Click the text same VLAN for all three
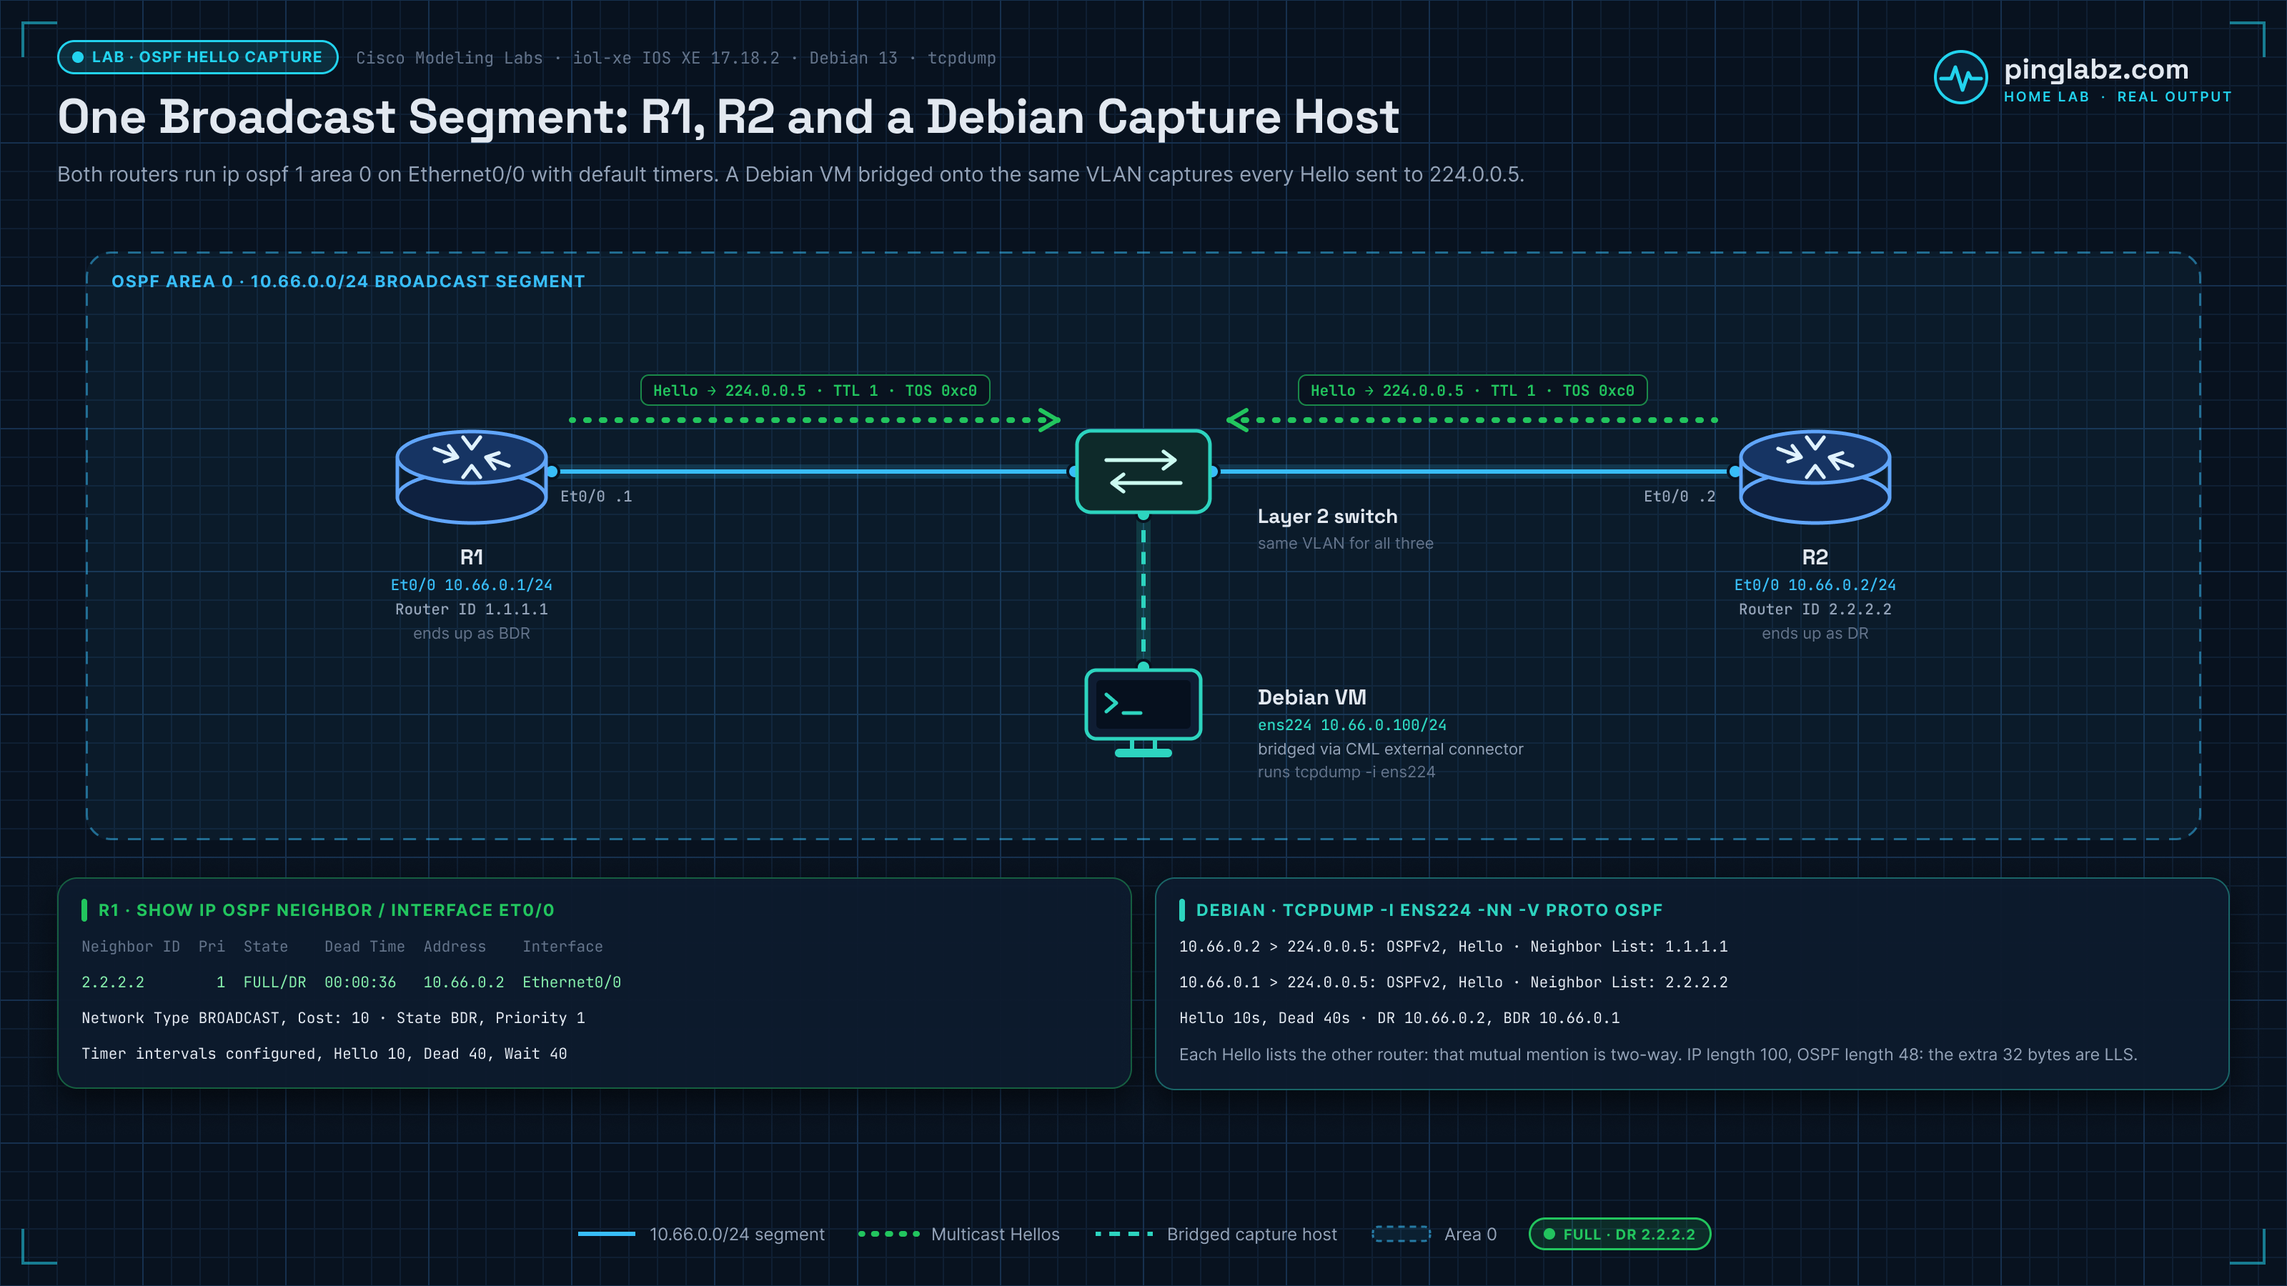Screen dimensions: 2287x1286 (x=1345, y=543)
